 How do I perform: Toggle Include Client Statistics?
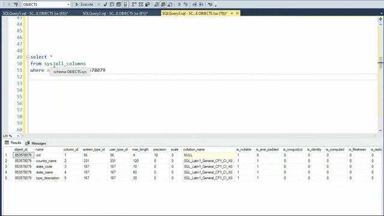pyautogui.click(x=148, y=4)
